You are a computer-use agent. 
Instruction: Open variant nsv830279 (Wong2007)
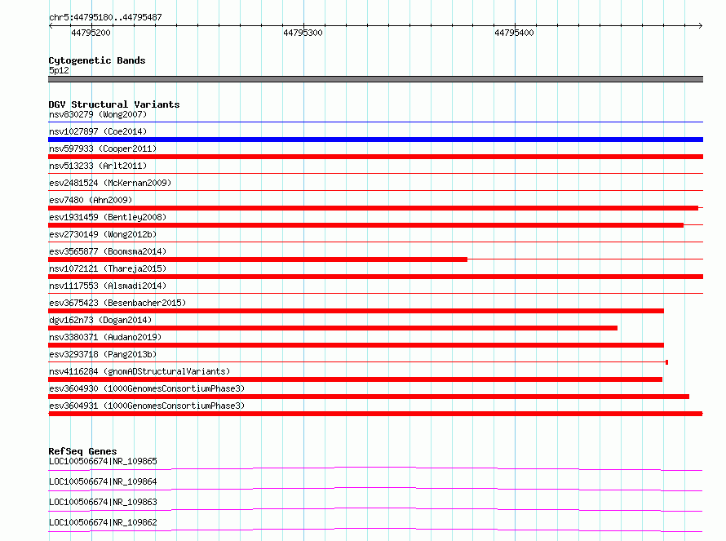pos(98,114)
